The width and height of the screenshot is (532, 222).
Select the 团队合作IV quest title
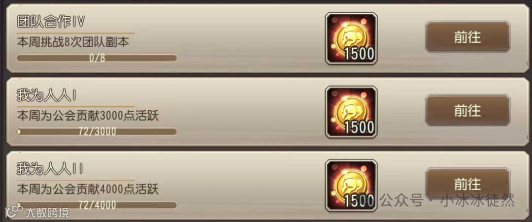pyautogui.click(x=51, y=22)
